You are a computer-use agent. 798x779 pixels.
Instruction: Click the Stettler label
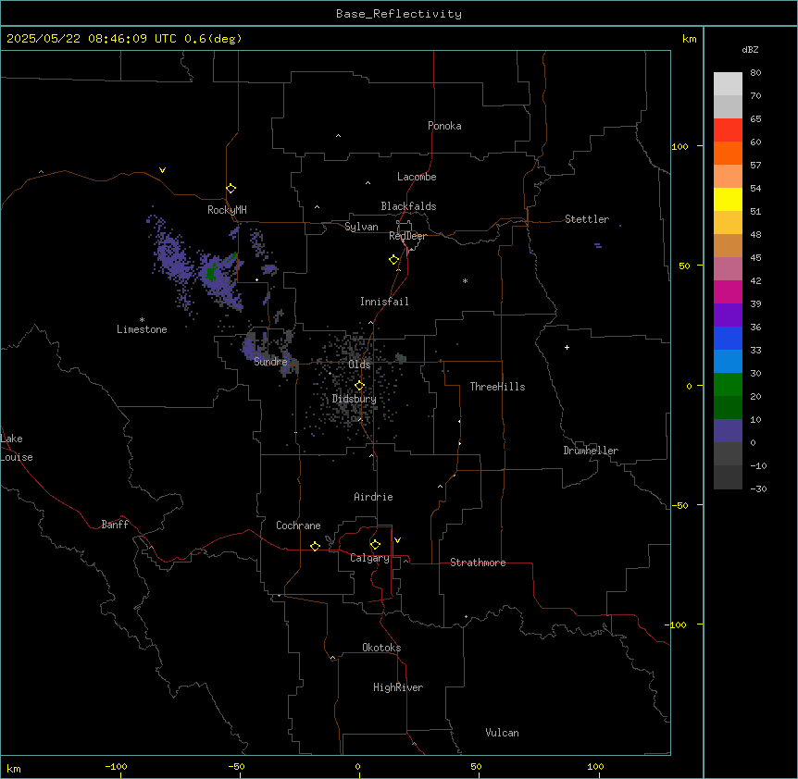tap(587, 219)
